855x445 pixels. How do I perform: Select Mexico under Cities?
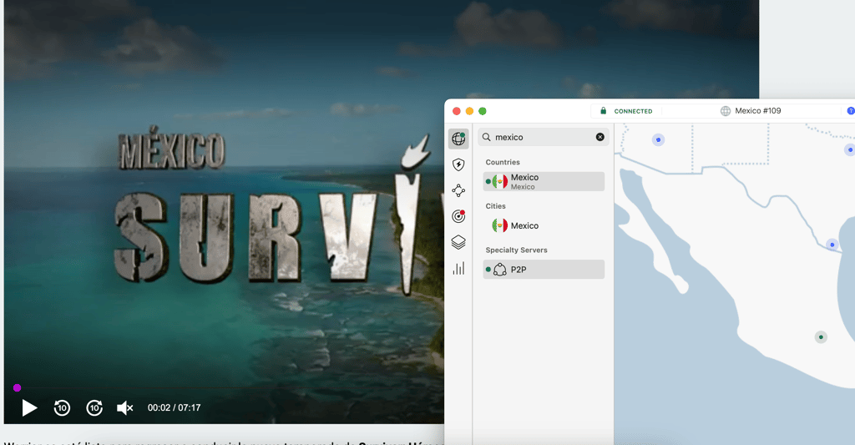click(544, 225)
